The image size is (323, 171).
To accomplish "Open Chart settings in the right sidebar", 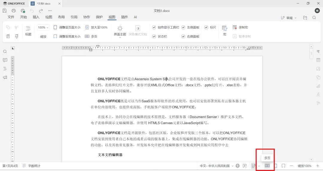I will 318,86.
